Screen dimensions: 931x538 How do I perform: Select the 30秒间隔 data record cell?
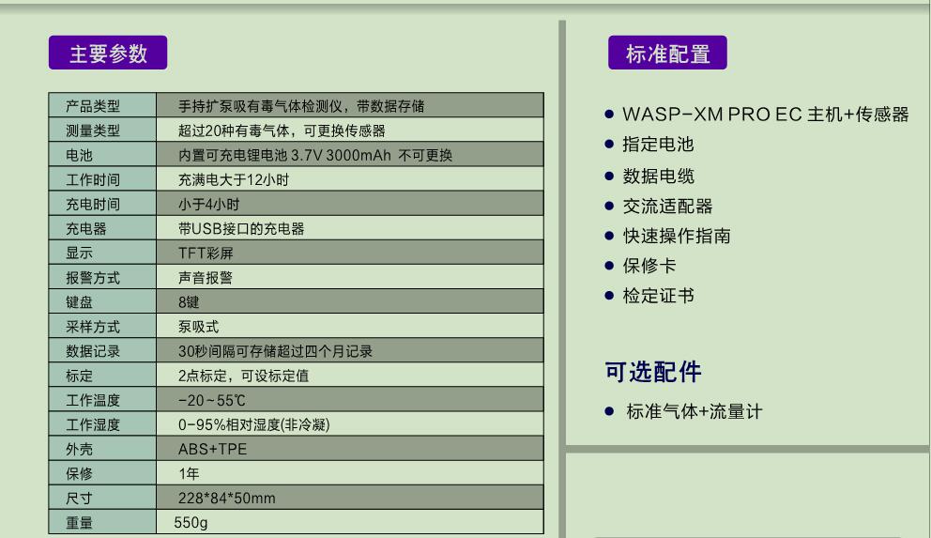[x=275, y=351]
